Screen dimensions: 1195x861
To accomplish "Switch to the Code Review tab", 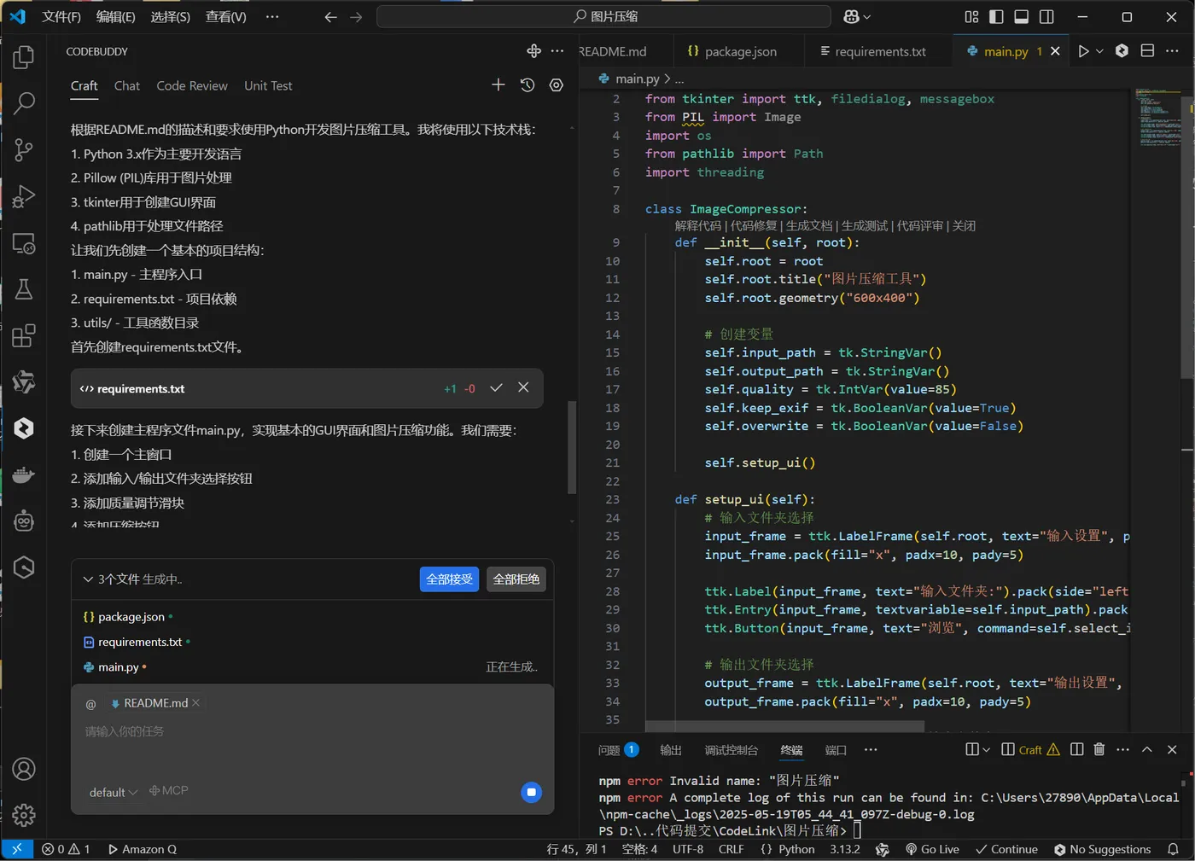I will pyautogui.click(x=192, y=85).
